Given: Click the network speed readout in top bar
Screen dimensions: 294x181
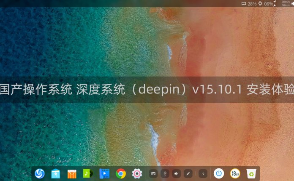Looking at the screenshot, I should [x=286, y=3].
